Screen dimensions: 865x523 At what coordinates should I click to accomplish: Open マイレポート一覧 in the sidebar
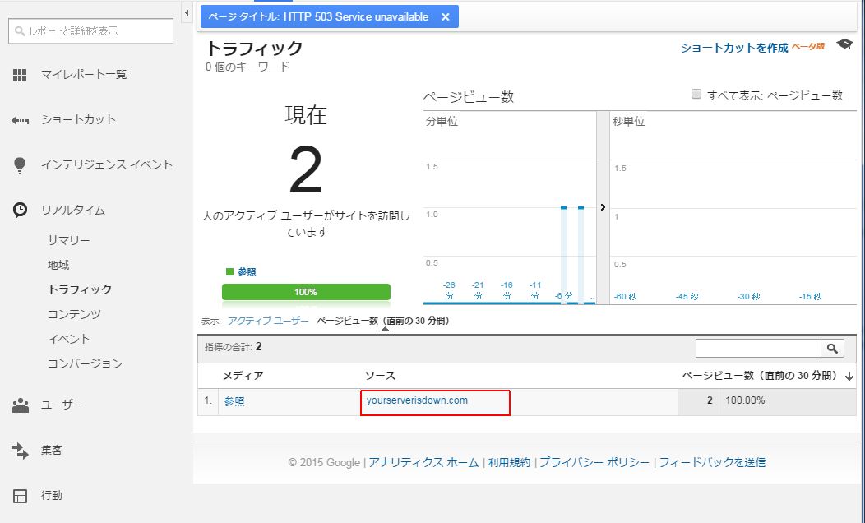(84, 75)
